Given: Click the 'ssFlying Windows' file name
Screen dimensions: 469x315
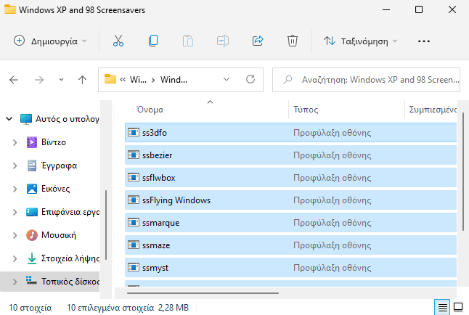Looking at the screenshot, I should click(176, 200).
